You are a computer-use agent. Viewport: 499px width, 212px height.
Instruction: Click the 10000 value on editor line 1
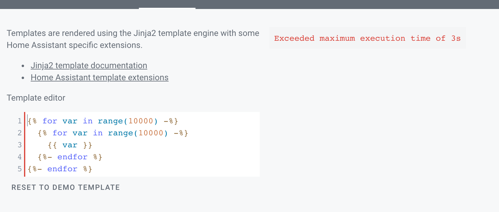point(141,121)
